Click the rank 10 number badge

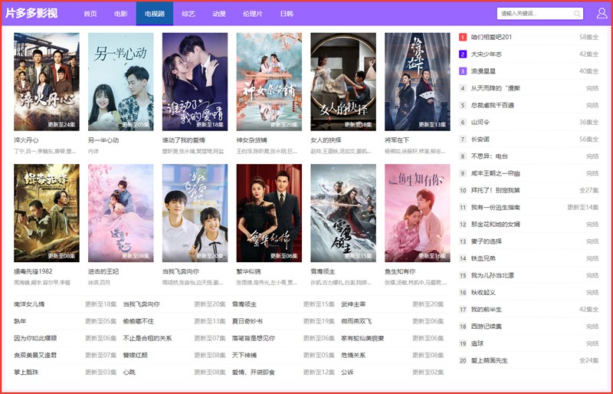pos(463,190)
